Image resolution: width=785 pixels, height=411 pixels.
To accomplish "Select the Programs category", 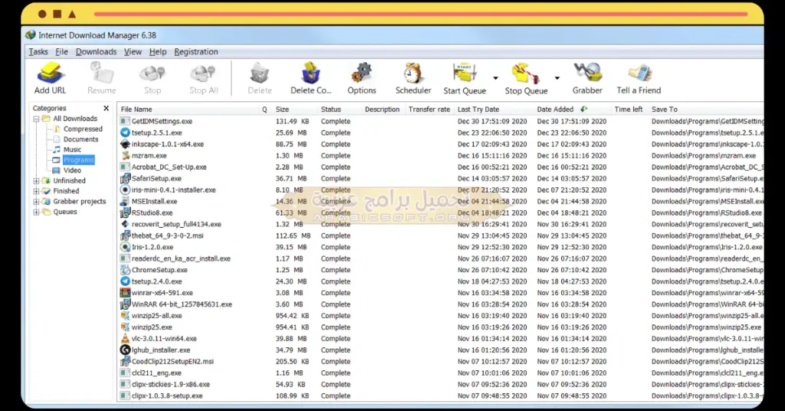I will click(79, 160).
